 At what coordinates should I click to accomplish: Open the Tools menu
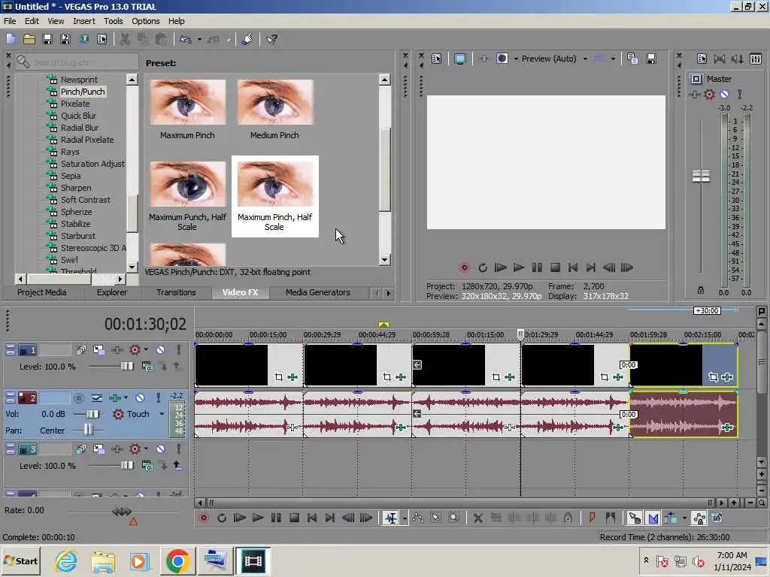tap(113, 21)
